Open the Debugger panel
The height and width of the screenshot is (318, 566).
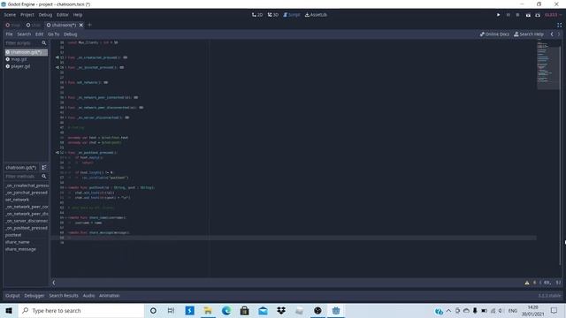(34, 296)
